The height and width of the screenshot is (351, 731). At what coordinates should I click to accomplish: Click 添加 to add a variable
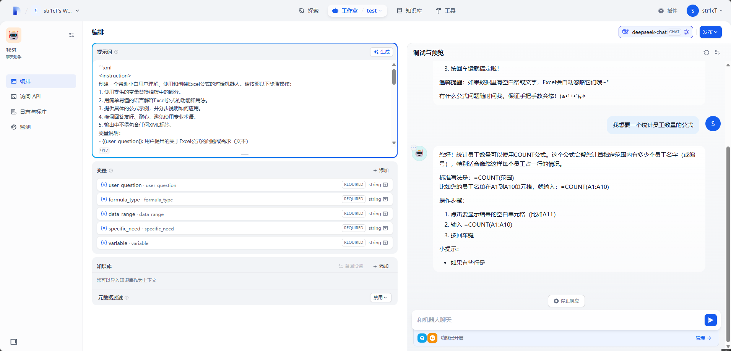381,171
